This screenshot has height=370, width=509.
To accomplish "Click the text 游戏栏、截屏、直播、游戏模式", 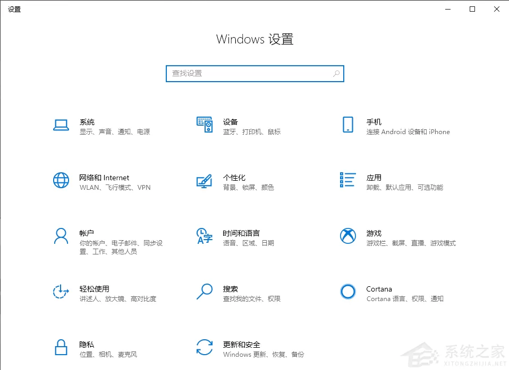I will coord(411,243).
